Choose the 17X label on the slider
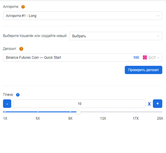This screenshot has width=166, height=153. click(x=136, y=118)
